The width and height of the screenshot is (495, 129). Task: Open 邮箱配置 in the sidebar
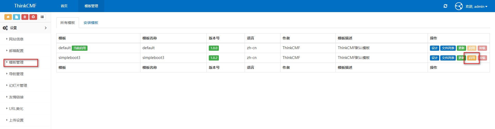[x=16, y=51]
